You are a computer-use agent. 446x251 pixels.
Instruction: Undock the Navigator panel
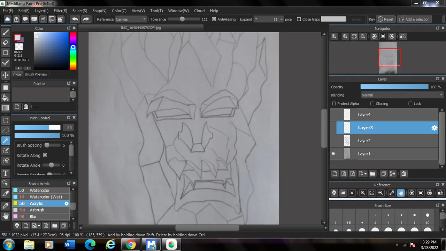tap(438, 28)
